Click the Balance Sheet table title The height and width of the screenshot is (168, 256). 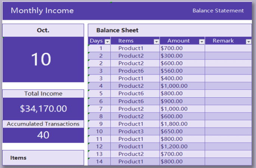[x=117, y=30]
